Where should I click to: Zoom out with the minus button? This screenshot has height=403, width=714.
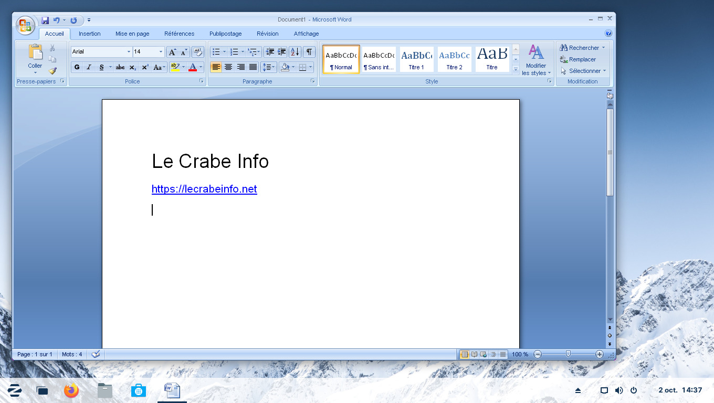pos(537,354)
